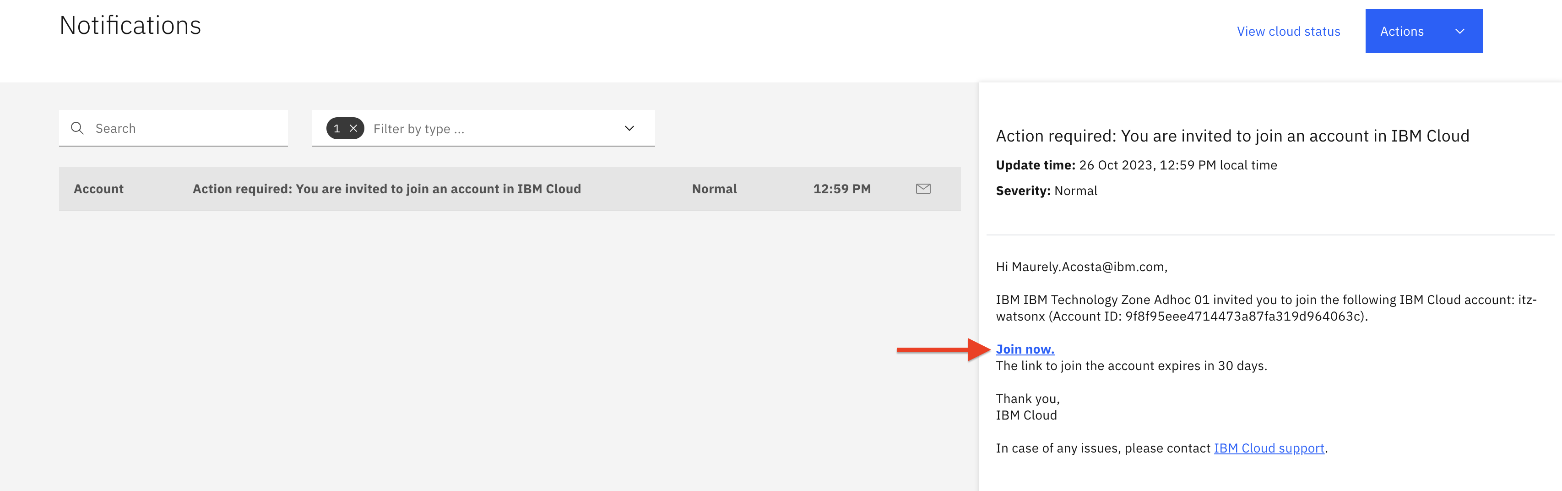Click the link expires in 30 days text
This screenshot has height=491, width=1562.
coord(1132,366)
